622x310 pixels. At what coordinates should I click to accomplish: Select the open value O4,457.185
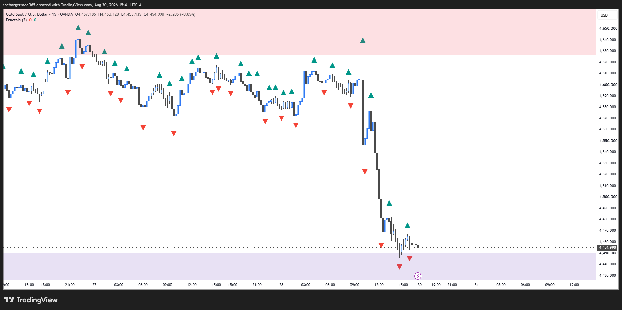85,14
